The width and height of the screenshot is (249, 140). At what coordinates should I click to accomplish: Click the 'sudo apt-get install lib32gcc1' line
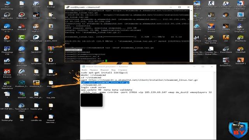click(x=104, y=73)
